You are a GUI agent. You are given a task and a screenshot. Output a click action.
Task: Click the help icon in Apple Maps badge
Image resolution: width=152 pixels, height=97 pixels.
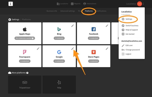(x=33, y=38)
